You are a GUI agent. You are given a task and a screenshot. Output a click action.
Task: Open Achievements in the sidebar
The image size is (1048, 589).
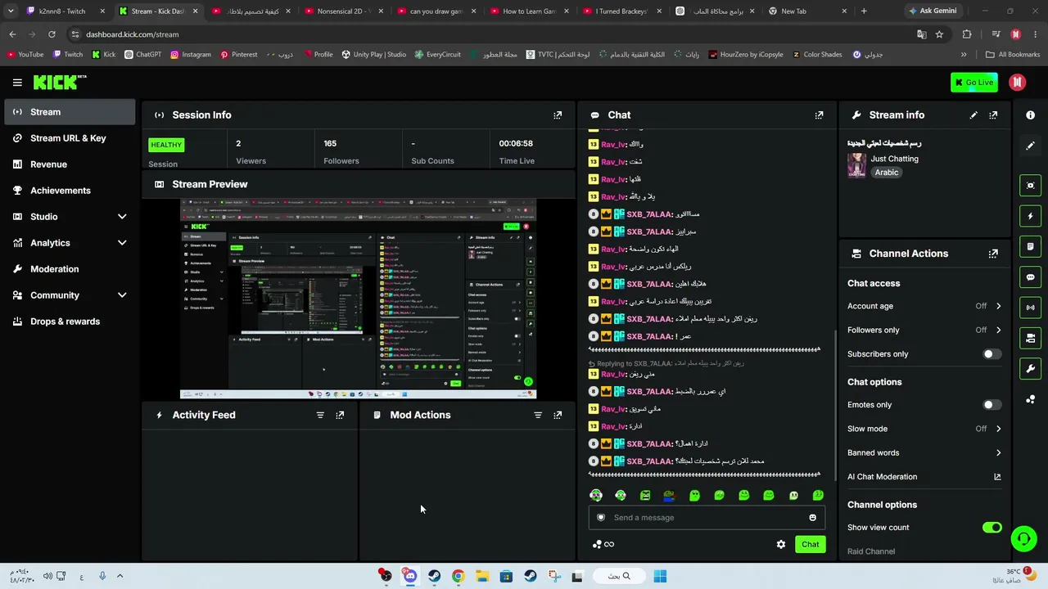[70, 191]
